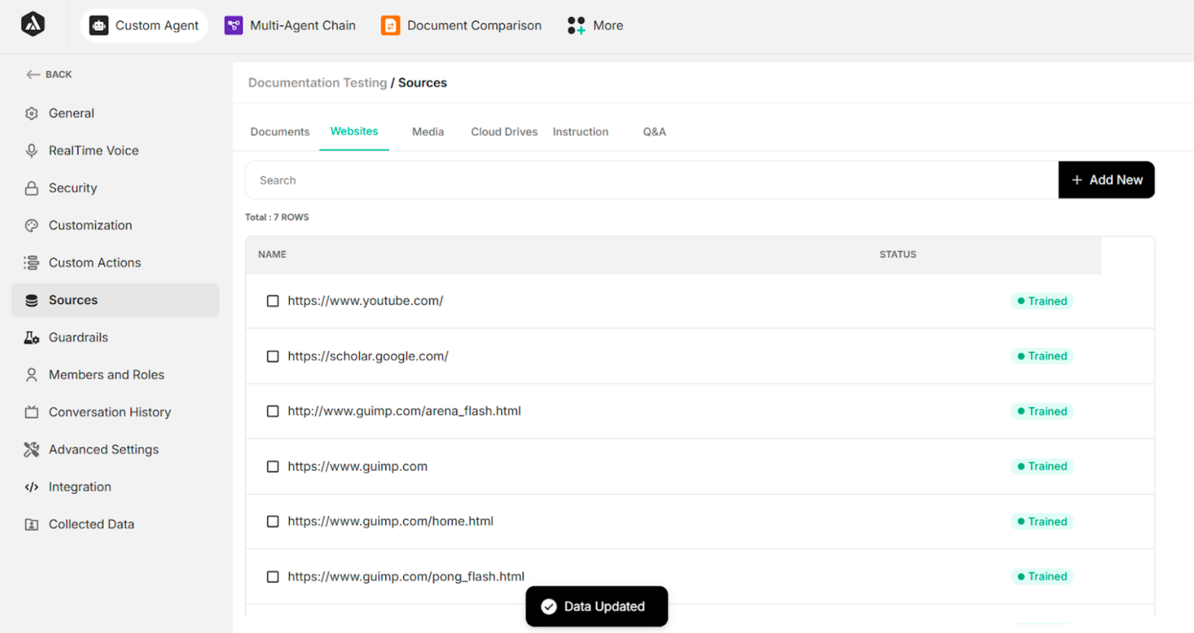Image resolution: width=1194 pixels, height=633 pixels.
Task: Open the Cloud Drives tab
Action: click(504, 132)
